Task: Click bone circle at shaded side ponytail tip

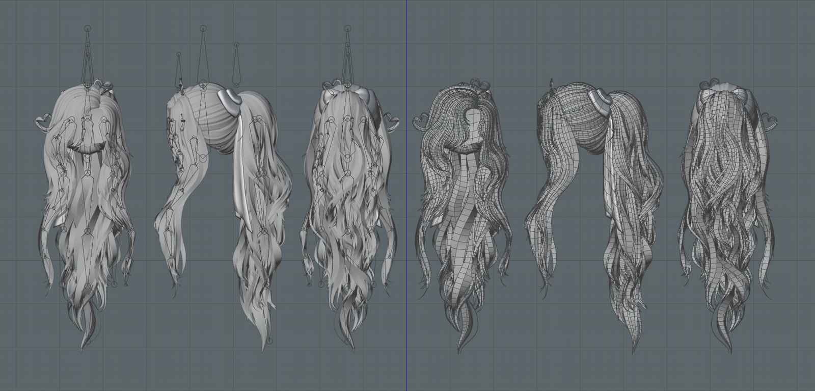Action: coord(269,341)
